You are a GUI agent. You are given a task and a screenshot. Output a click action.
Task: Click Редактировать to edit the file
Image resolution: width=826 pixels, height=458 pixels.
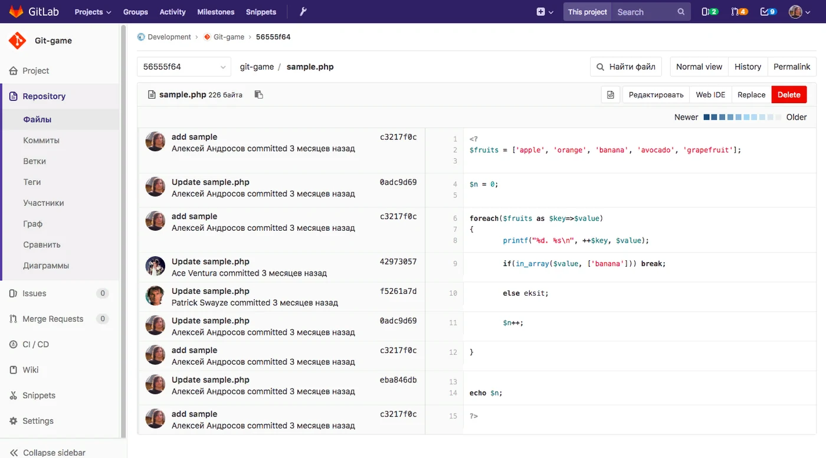pos(656,95)
